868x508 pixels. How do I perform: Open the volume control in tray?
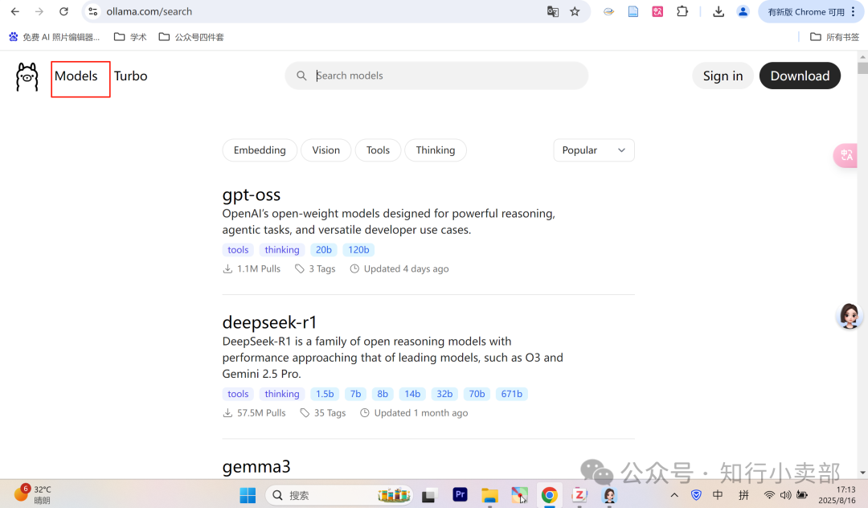click(785, 495)
